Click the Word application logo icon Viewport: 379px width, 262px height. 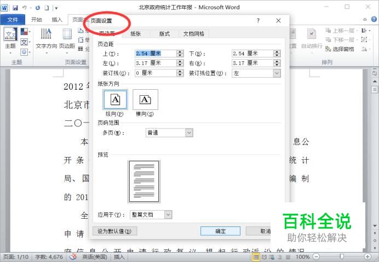(4, 8)
